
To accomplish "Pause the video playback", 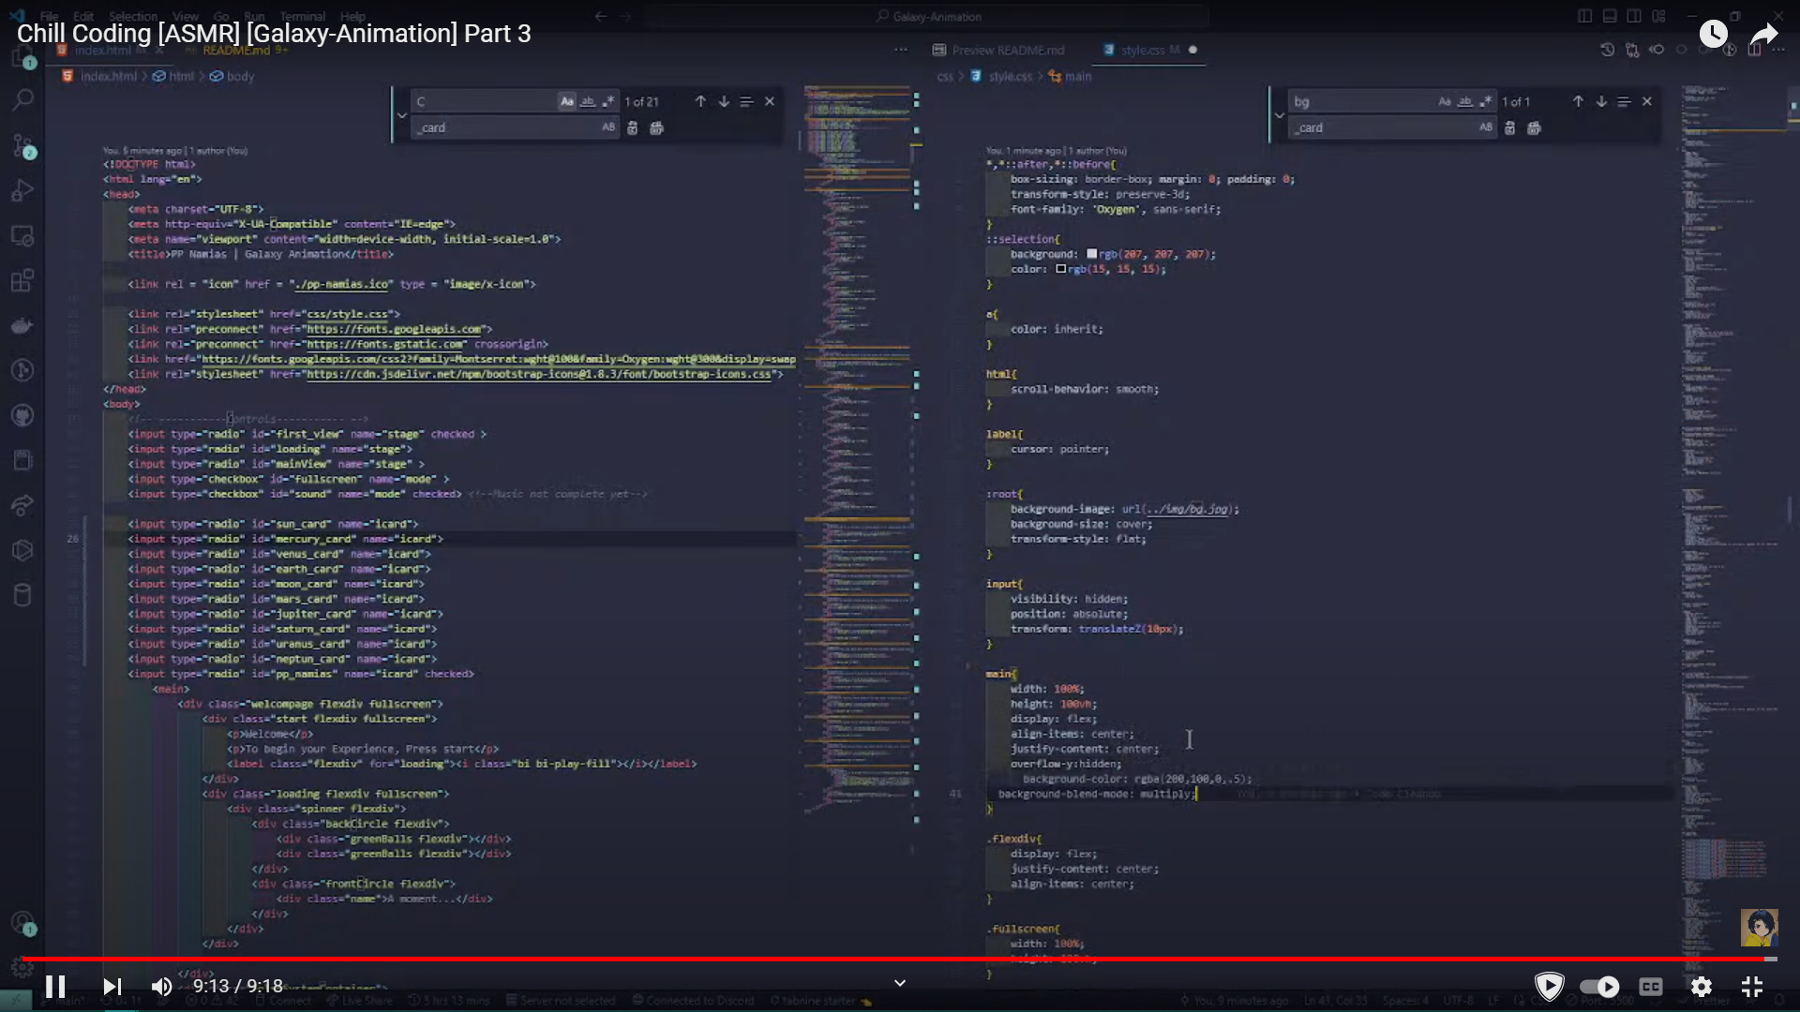I will pos(55,987).
